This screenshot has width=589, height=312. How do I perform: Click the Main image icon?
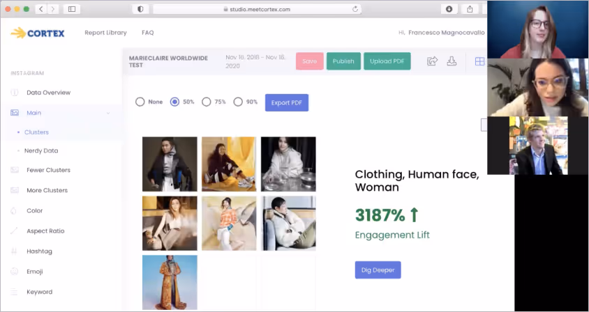(x=15, y=113)
